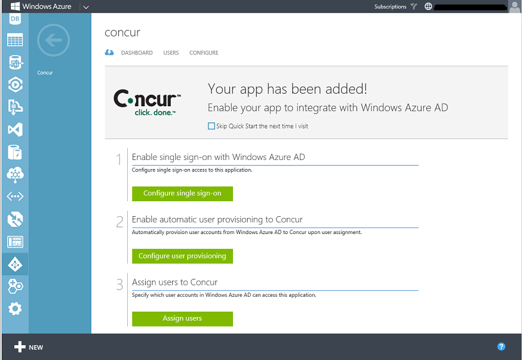Click the Quick Start cloud icon
This screenshot has height=360, width=522.
[109, 53]
